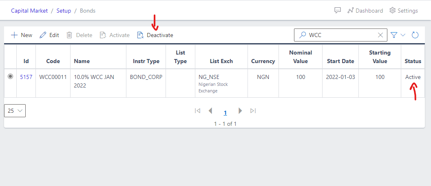Focus the search field containing WCC
Screen dimensions: 431x186
[x=340, y=35]
